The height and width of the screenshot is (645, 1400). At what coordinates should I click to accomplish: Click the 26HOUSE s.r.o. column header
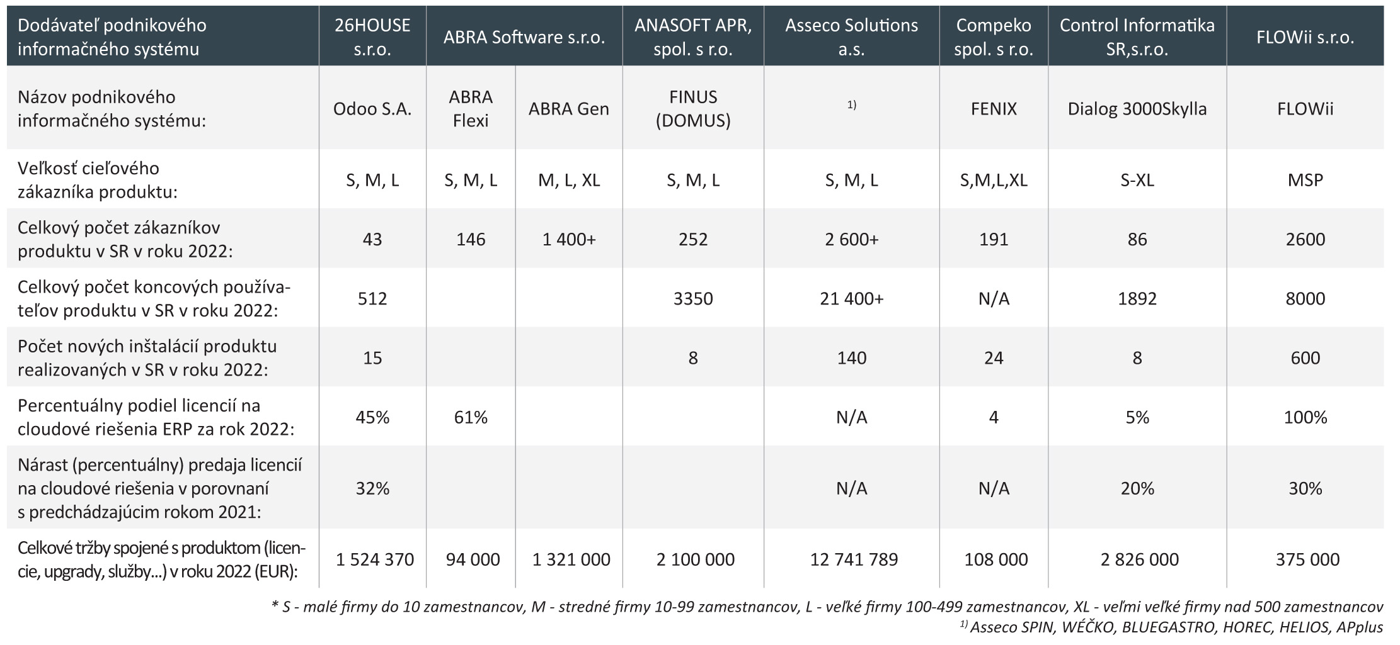pyautogui.click(x=372, y=36)
